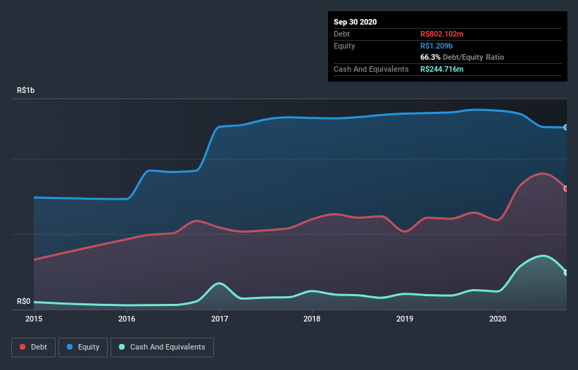Click the Equity data point marker at chart end
Viewport: 578px width, 370px height.
[x=566, y=127]
